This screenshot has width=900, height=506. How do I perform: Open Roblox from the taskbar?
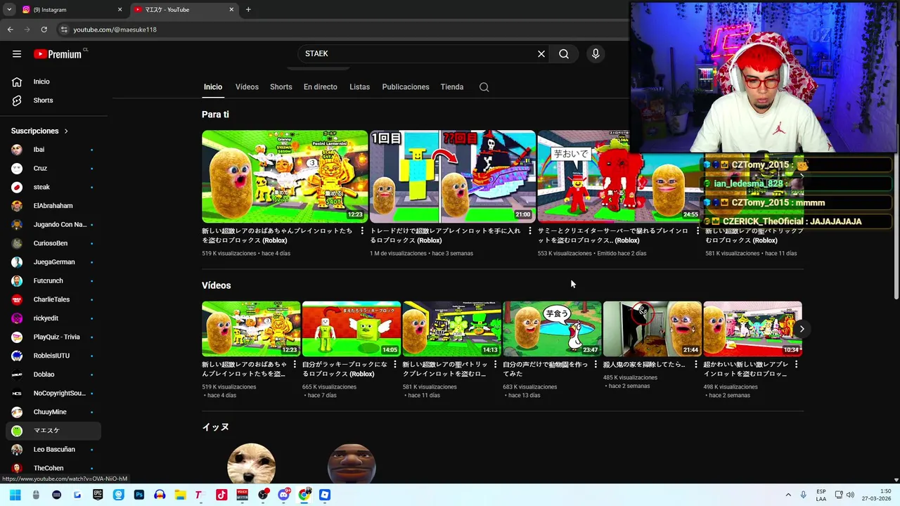point(324,495)
